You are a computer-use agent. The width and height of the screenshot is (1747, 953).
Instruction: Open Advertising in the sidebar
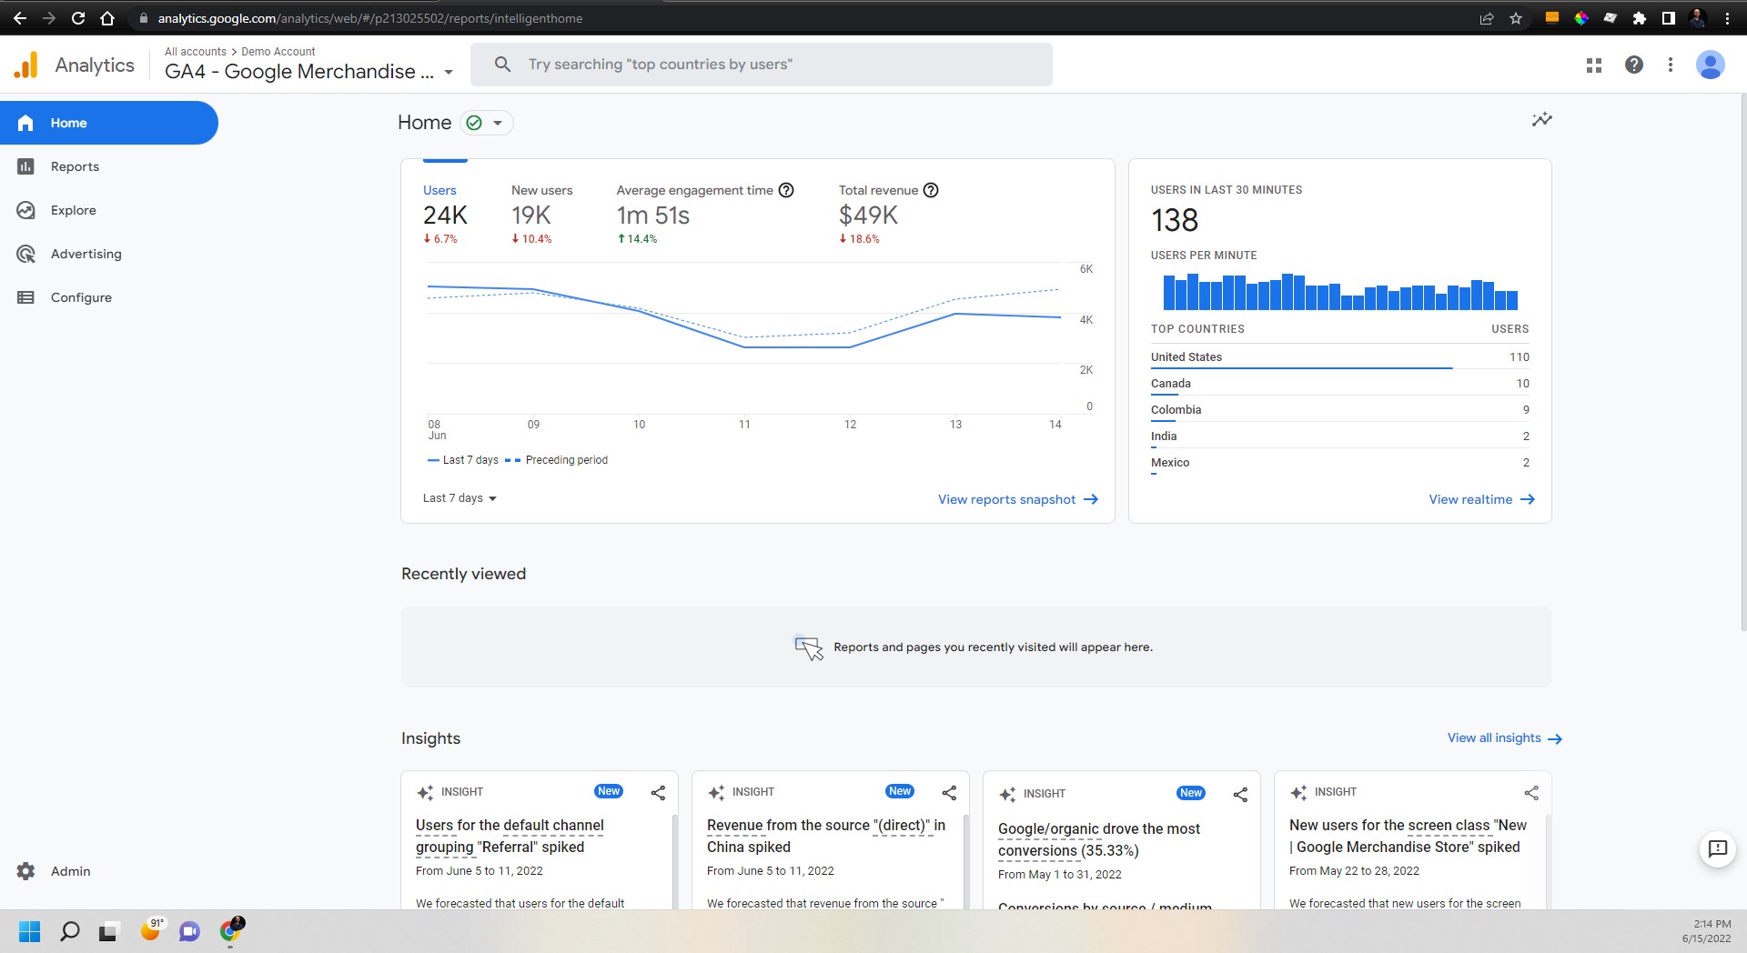pos(86,254)
